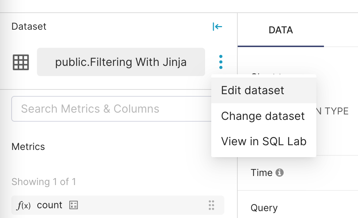Image resolution: width=358 pixels, height=218 pixels.
Task: Collapse the Dataset panel with arrow icon
Action: point(217,26)
